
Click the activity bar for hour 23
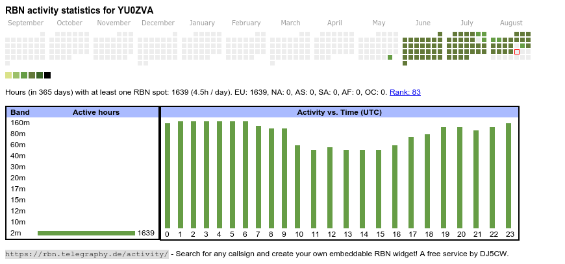509,175
